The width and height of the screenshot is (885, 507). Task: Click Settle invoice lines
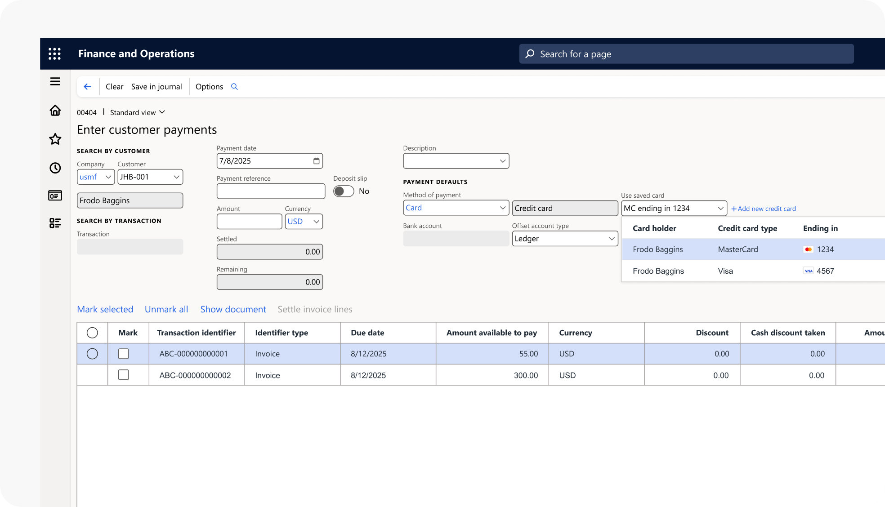pyautogui.click(x=315, y=309)
